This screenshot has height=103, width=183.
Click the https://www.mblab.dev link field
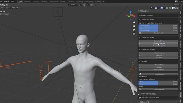point(158,15)
